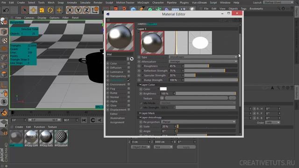Enable the Fog channel checkbox
This screenshot has width=299, height=168.
[129, 89]
